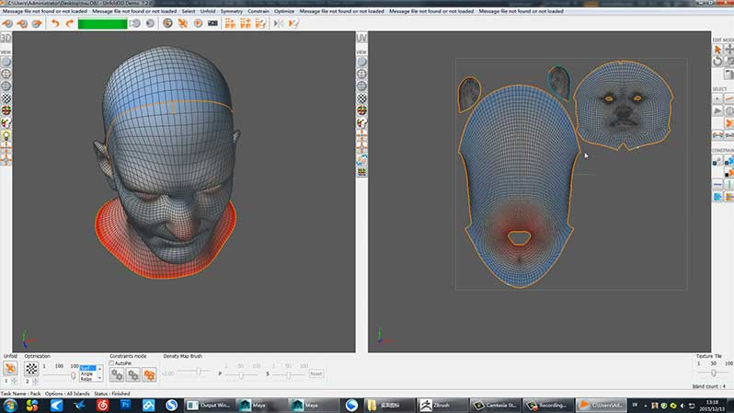Click the 3D view label button

[x=6, y=38]
